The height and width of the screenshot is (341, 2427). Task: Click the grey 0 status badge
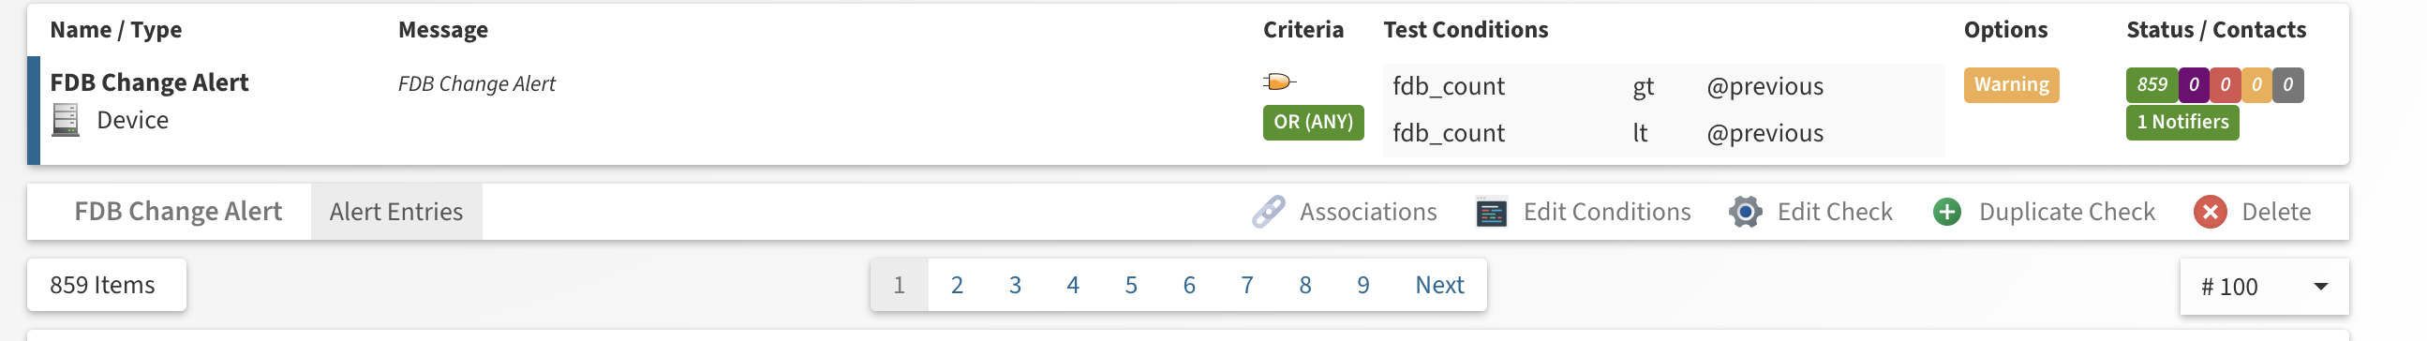click(x=2288, y=84)
